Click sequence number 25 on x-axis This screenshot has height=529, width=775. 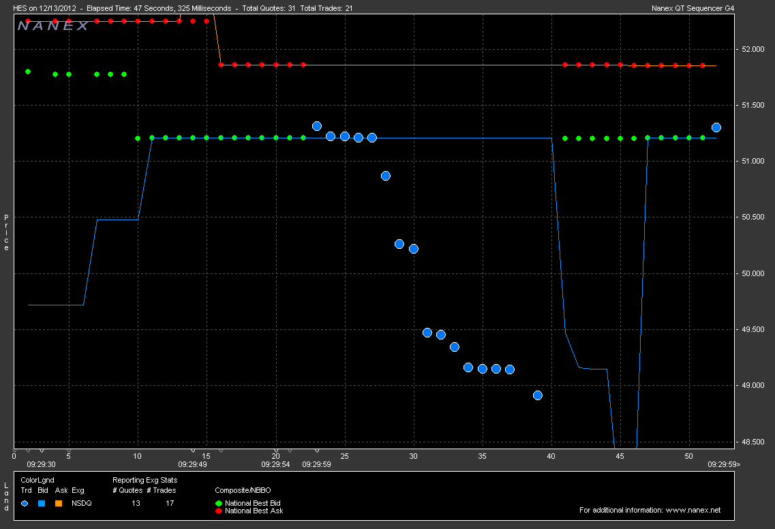tap(344, 456)
